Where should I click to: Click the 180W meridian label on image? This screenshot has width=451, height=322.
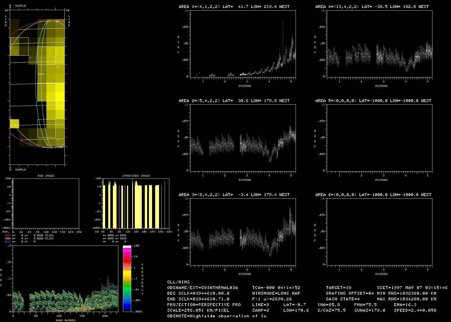(x=41, y=74)
